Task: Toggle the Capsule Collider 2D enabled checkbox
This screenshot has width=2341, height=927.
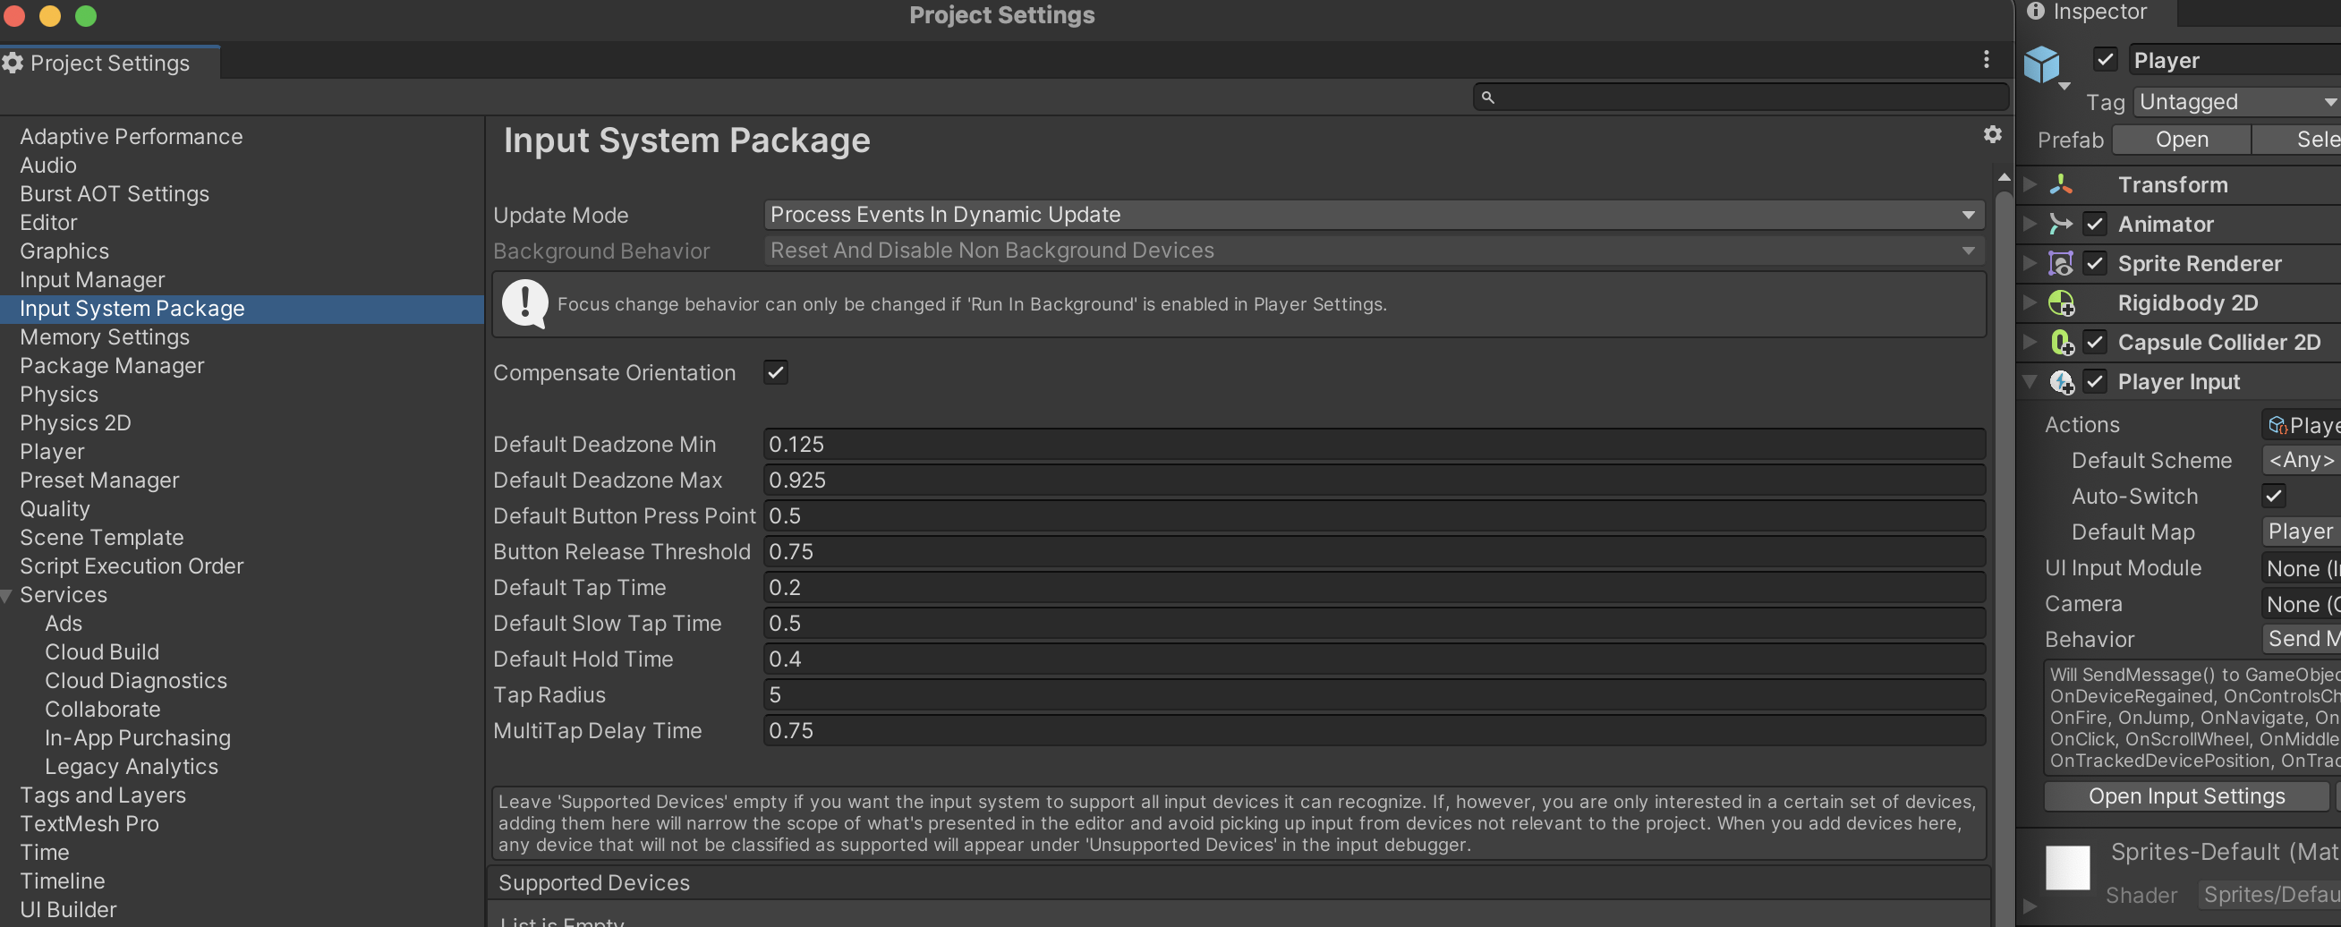Action: (2095, 343)
